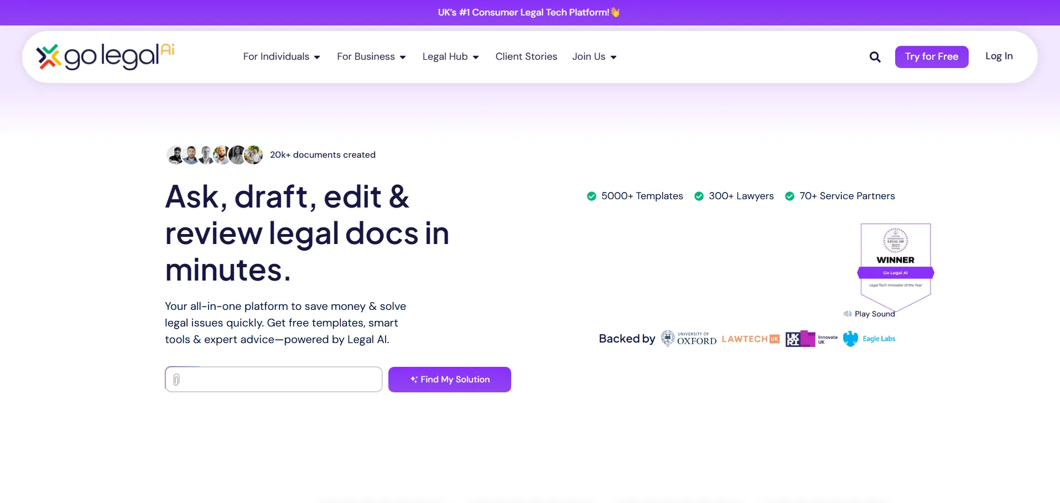Click the 300+ Lawyers green checkmark
Image resolution: width=1060 pixels, height=503 pixels.
point(699,196)
